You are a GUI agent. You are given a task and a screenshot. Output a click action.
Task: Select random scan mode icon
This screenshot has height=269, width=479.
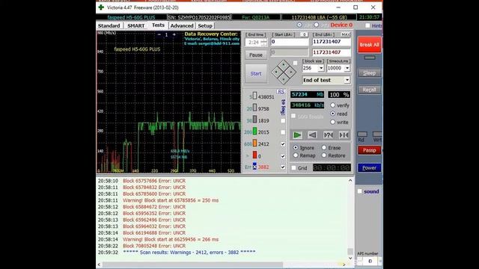(329, 134)
